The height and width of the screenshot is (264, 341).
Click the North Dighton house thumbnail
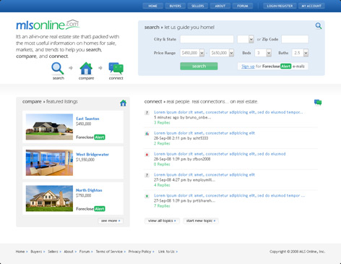pos(49,198)
